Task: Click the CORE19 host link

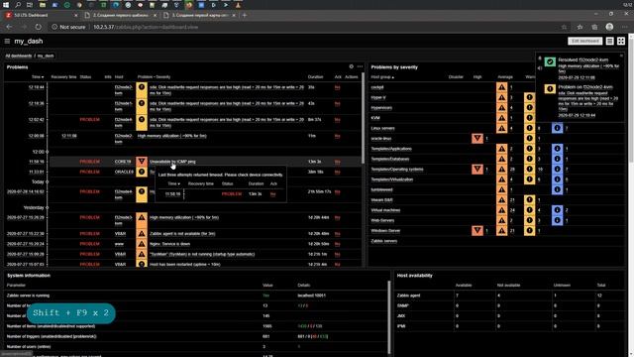Action: tap(123, 162)
